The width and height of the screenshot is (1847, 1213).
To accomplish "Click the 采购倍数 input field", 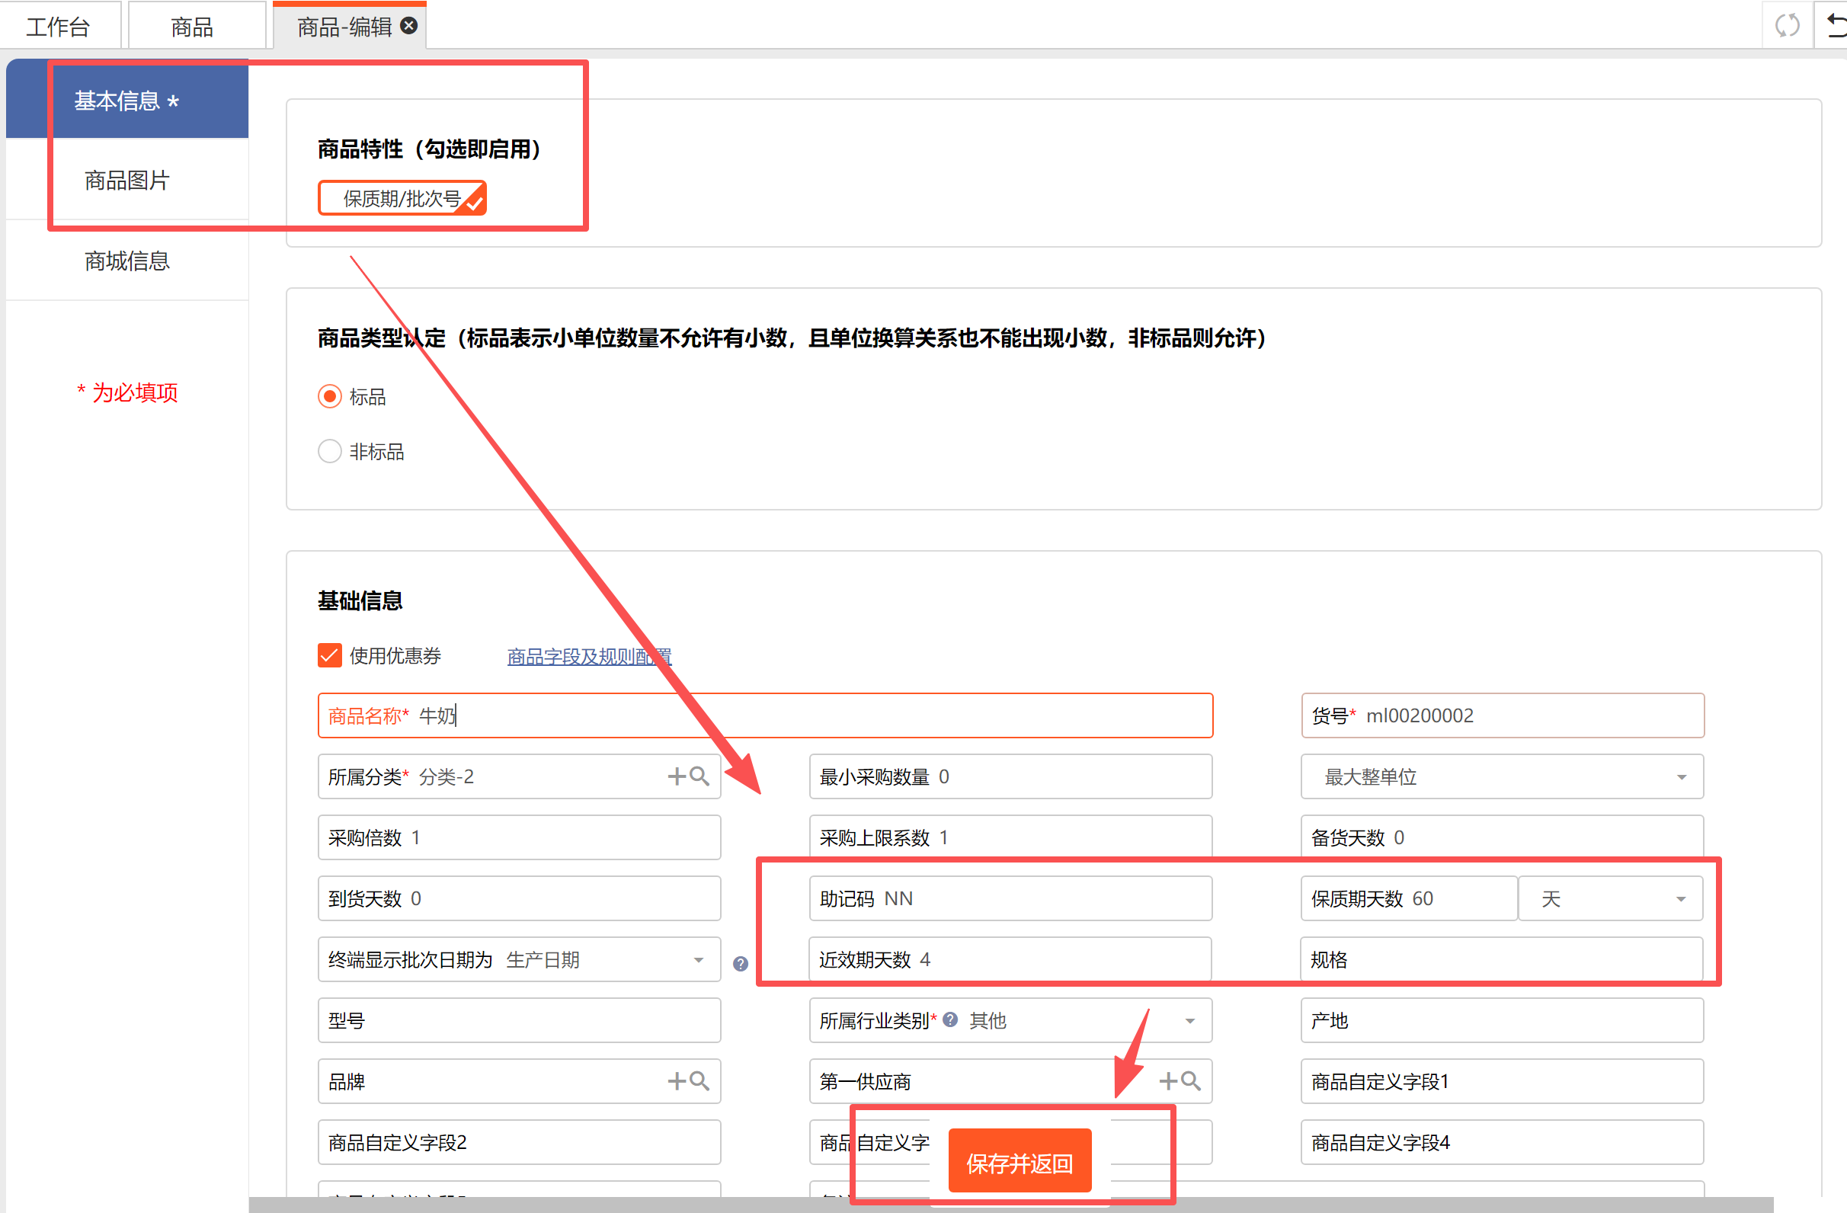I will coord(519,837).
